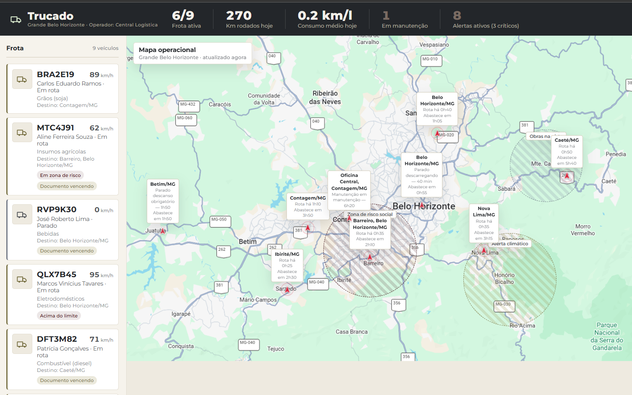
Task: Select the truck icon on the MTC4J91 card
Action: 22,133
